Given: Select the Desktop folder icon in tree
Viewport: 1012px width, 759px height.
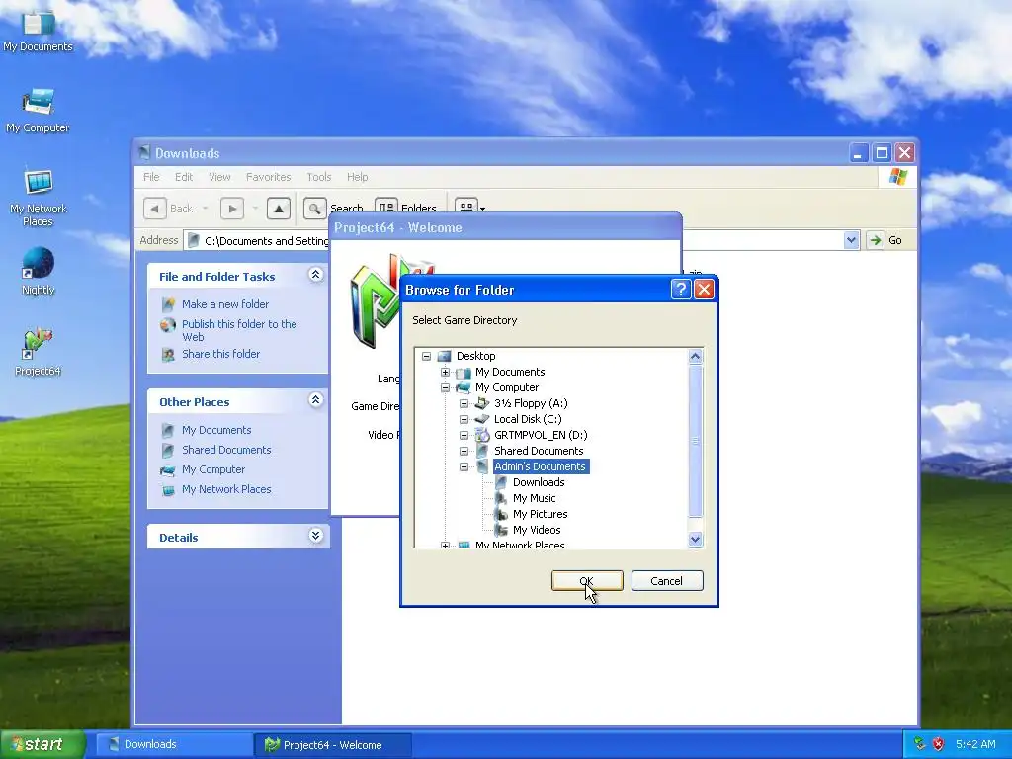Looking at the screenshot, I should click(444, 356).
